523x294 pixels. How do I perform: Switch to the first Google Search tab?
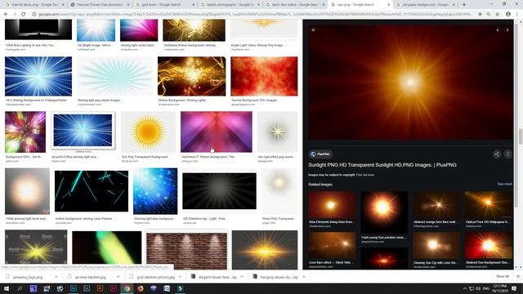[x=35, y=5]
